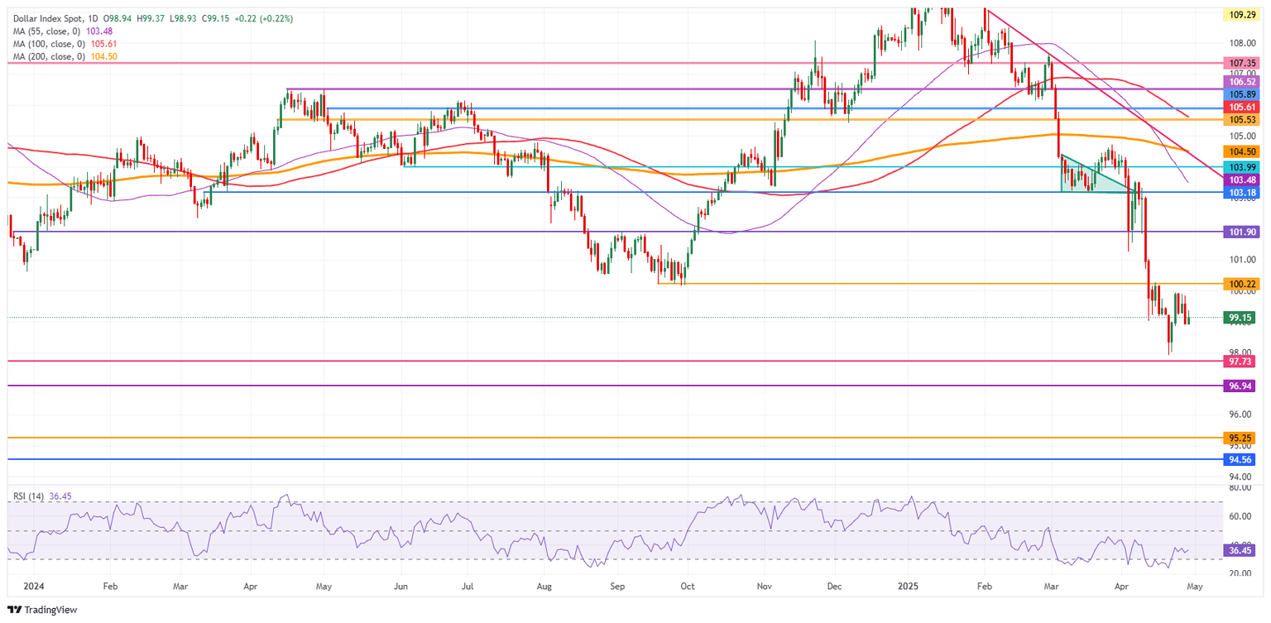Screen dimensions: 1271x623
Task: Select the orange 100.22 price label
Action: pyautogui.click(x=1239, y=284)
